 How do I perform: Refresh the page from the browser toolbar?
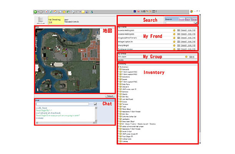pos(51,12)
